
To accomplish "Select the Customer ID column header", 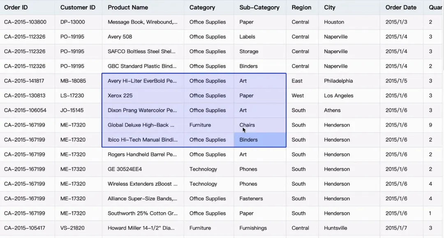I will point(78,7).
